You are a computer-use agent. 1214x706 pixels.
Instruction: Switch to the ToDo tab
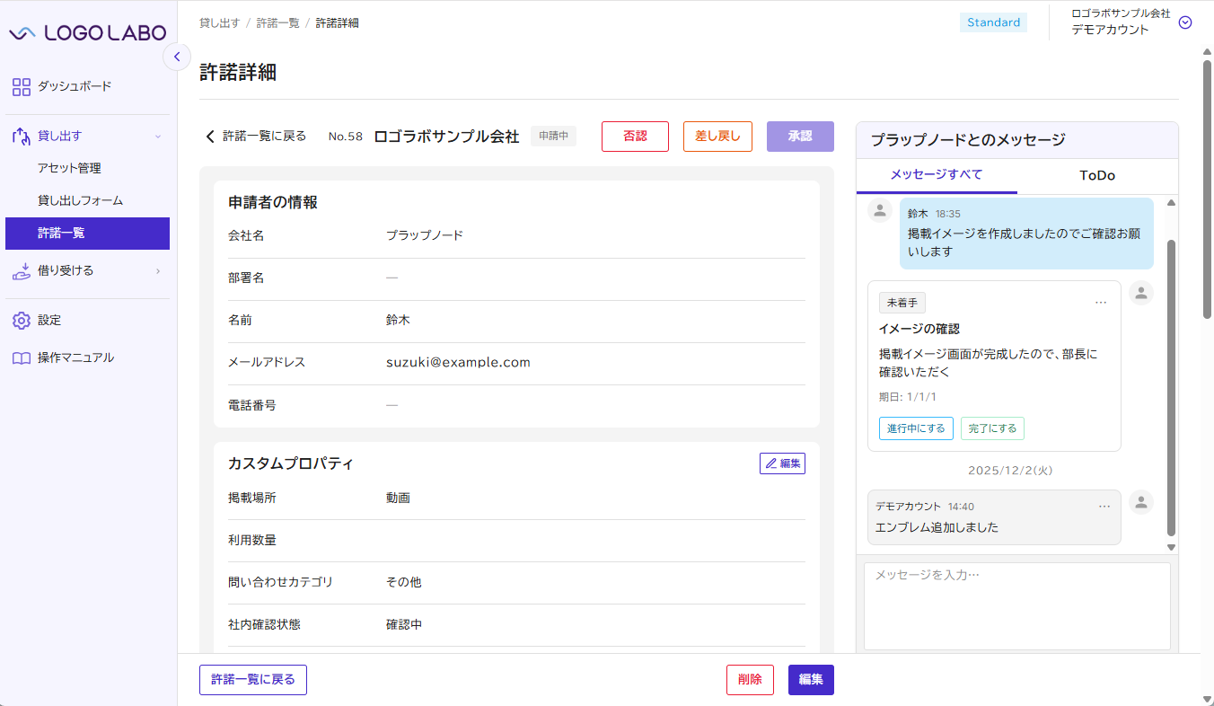1097,175
